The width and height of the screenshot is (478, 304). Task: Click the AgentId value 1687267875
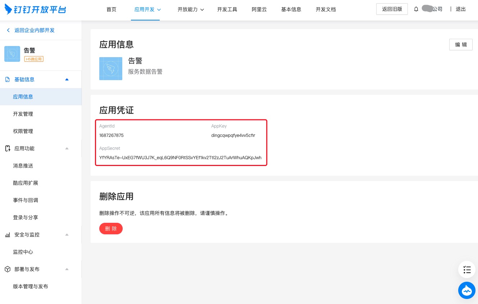click(111, 135)
